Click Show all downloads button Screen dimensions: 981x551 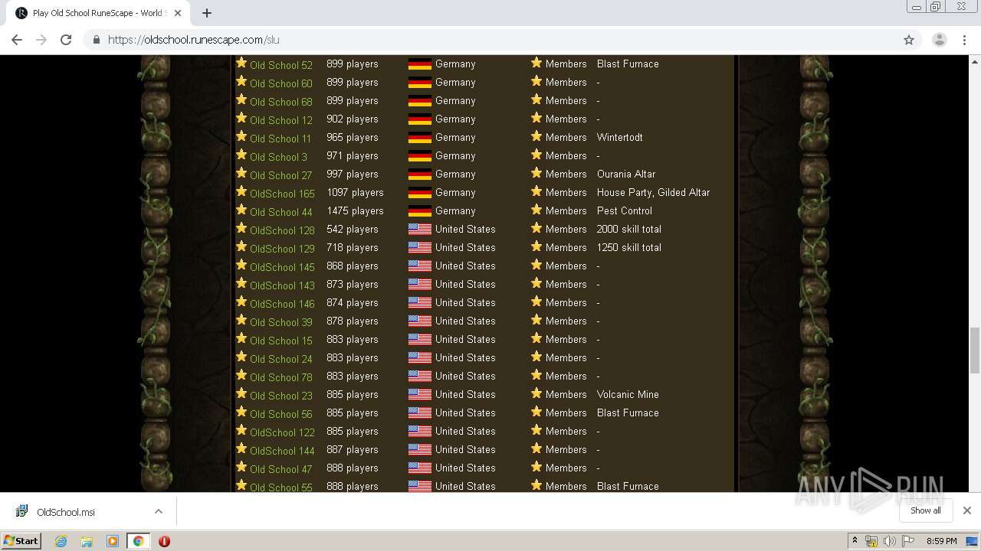pyautogui.click(x=926, y=510)
